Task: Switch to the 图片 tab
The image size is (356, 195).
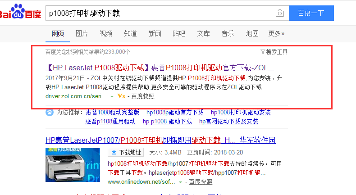Action: [82, 33]
